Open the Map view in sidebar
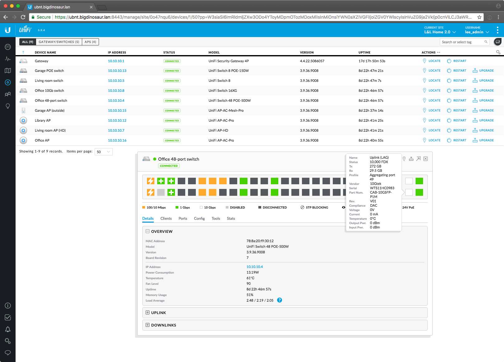This screenshot has width=504, height=362. click(8, 71)
